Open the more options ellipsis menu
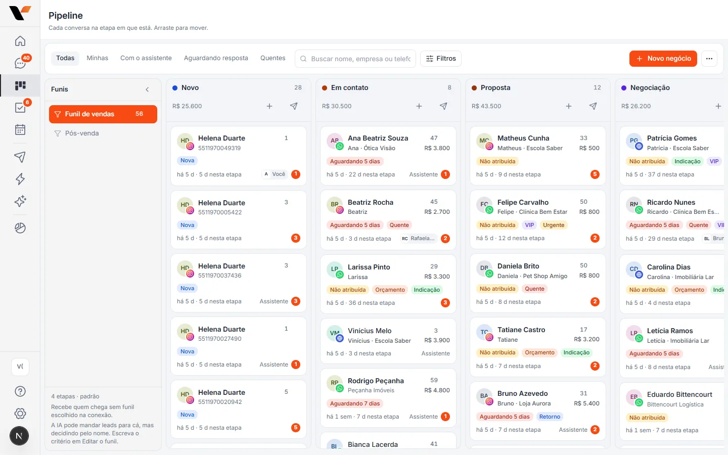 click(709, 59)
